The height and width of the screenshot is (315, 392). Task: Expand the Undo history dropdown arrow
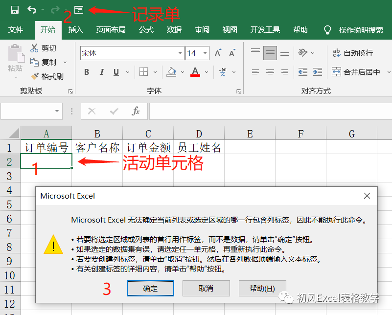point(43,10)
